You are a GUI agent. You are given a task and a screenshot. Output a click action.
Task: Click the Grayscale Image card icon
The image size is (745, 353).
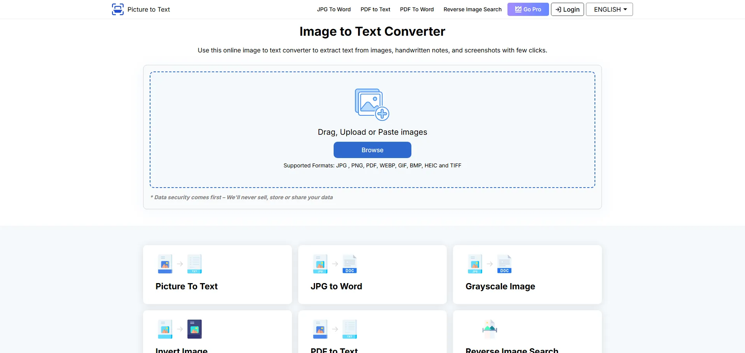490,264
